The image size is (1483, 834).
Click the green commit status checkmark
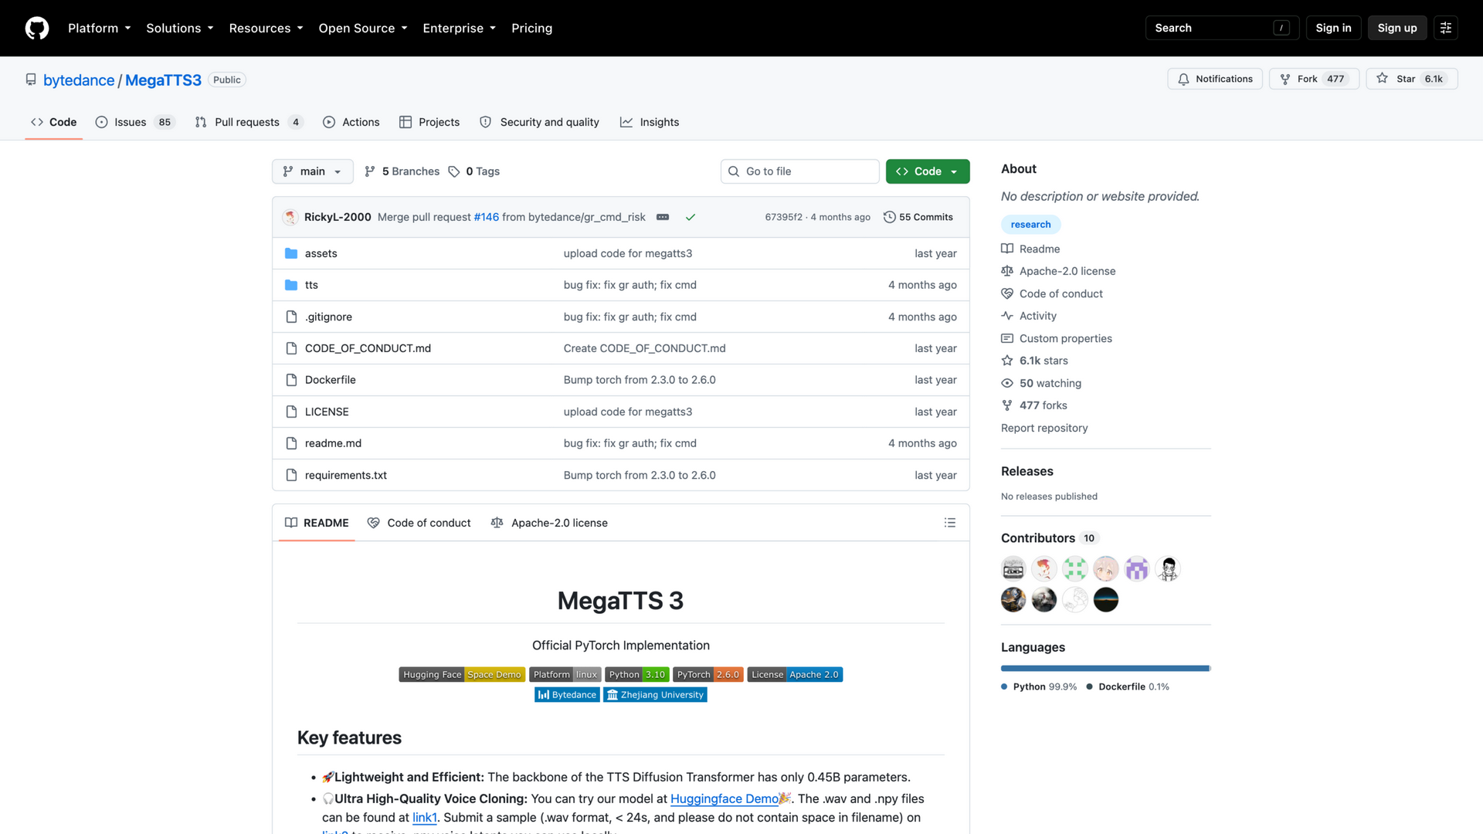(x=691, y=217)
